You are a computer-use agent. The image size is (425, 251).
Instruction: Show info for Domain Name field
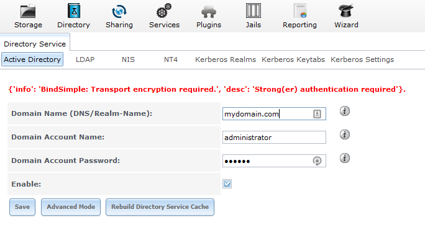[345, 111]
